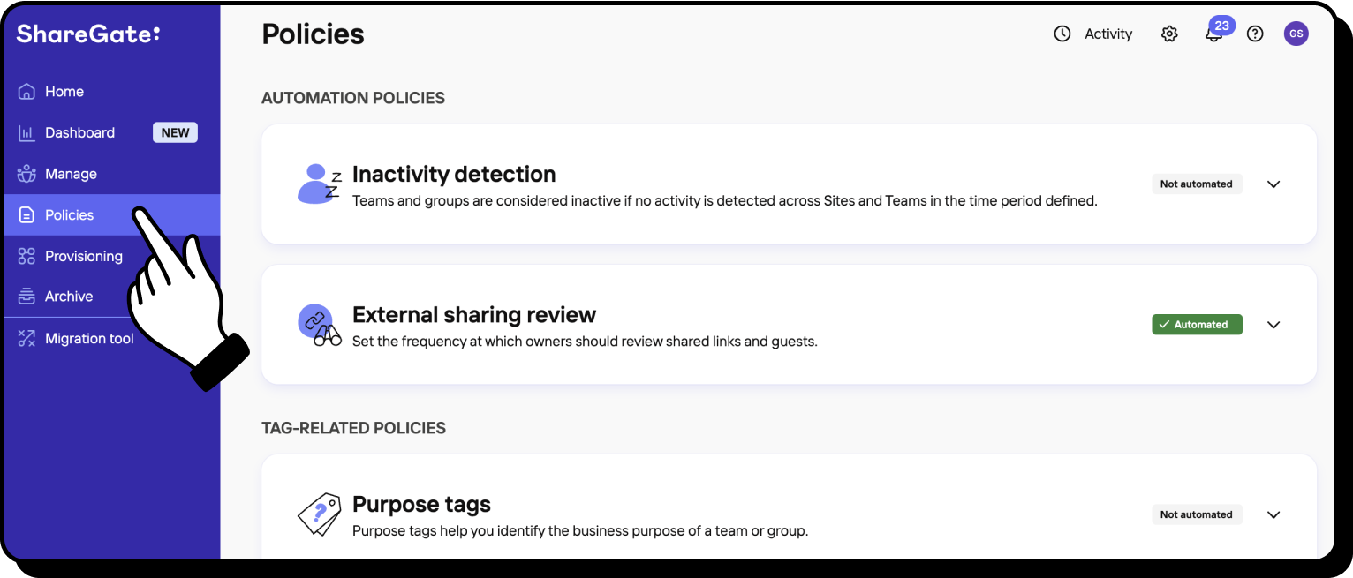Click the Inactivity detection title
The height and width of the screenshot is (578, 1353).
click(x=454, y=174)
